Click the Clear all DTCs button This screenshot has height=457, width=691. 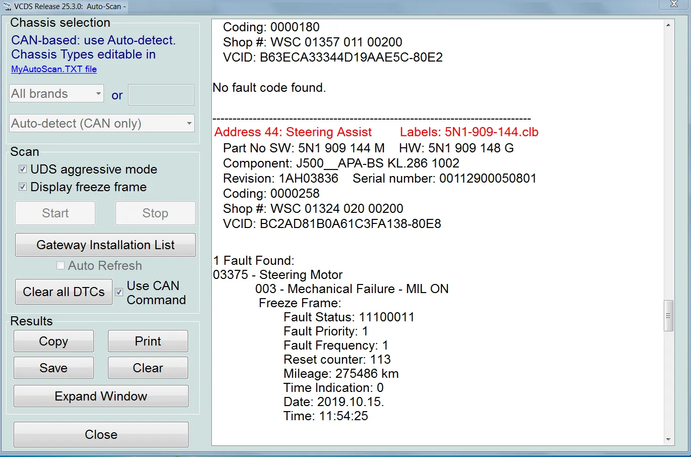pyautogui.click(x=64, y=292)
